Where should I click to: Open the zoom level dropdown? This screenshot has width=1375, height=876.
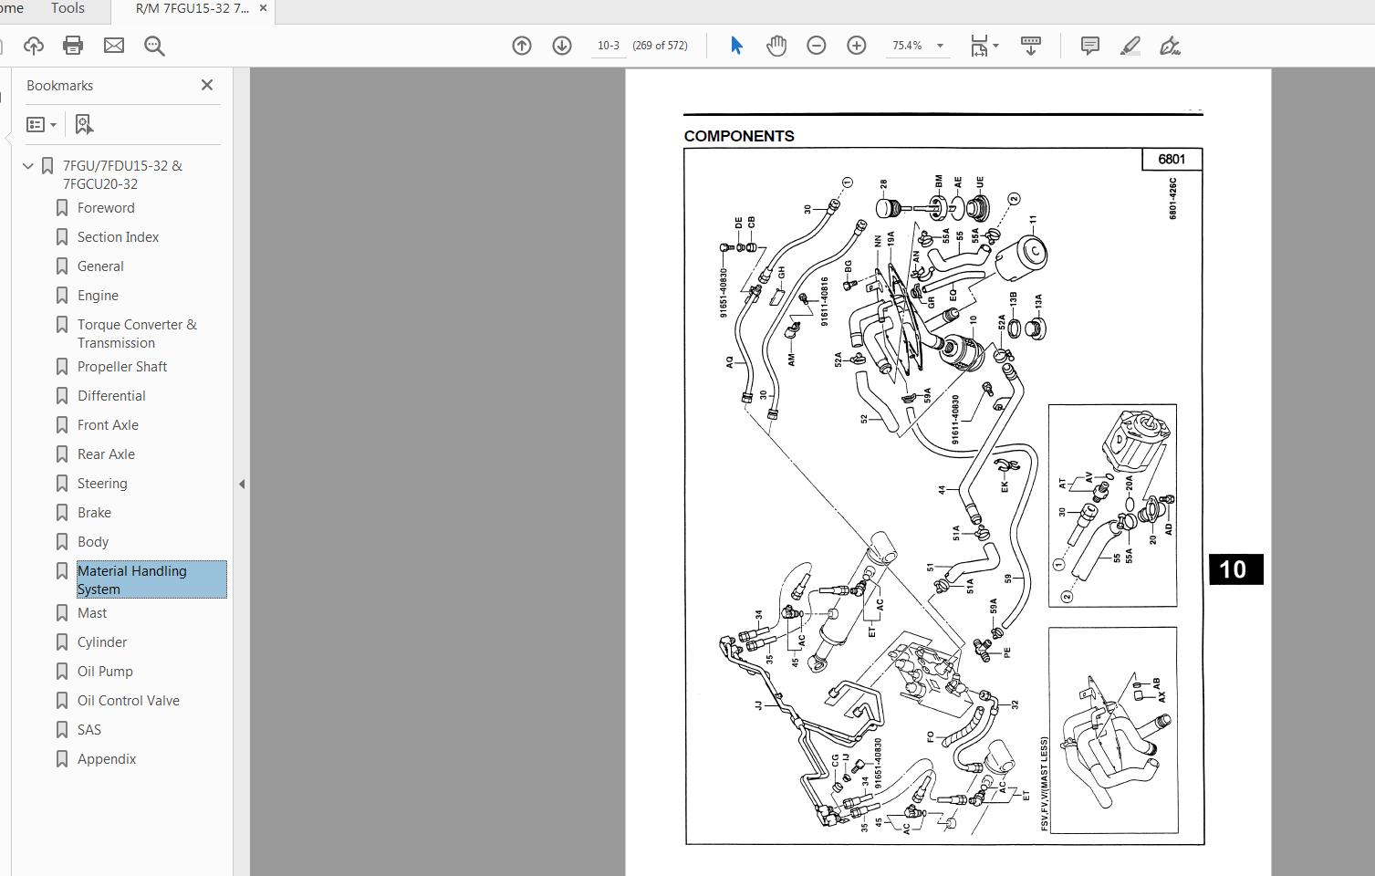(940, 46)
